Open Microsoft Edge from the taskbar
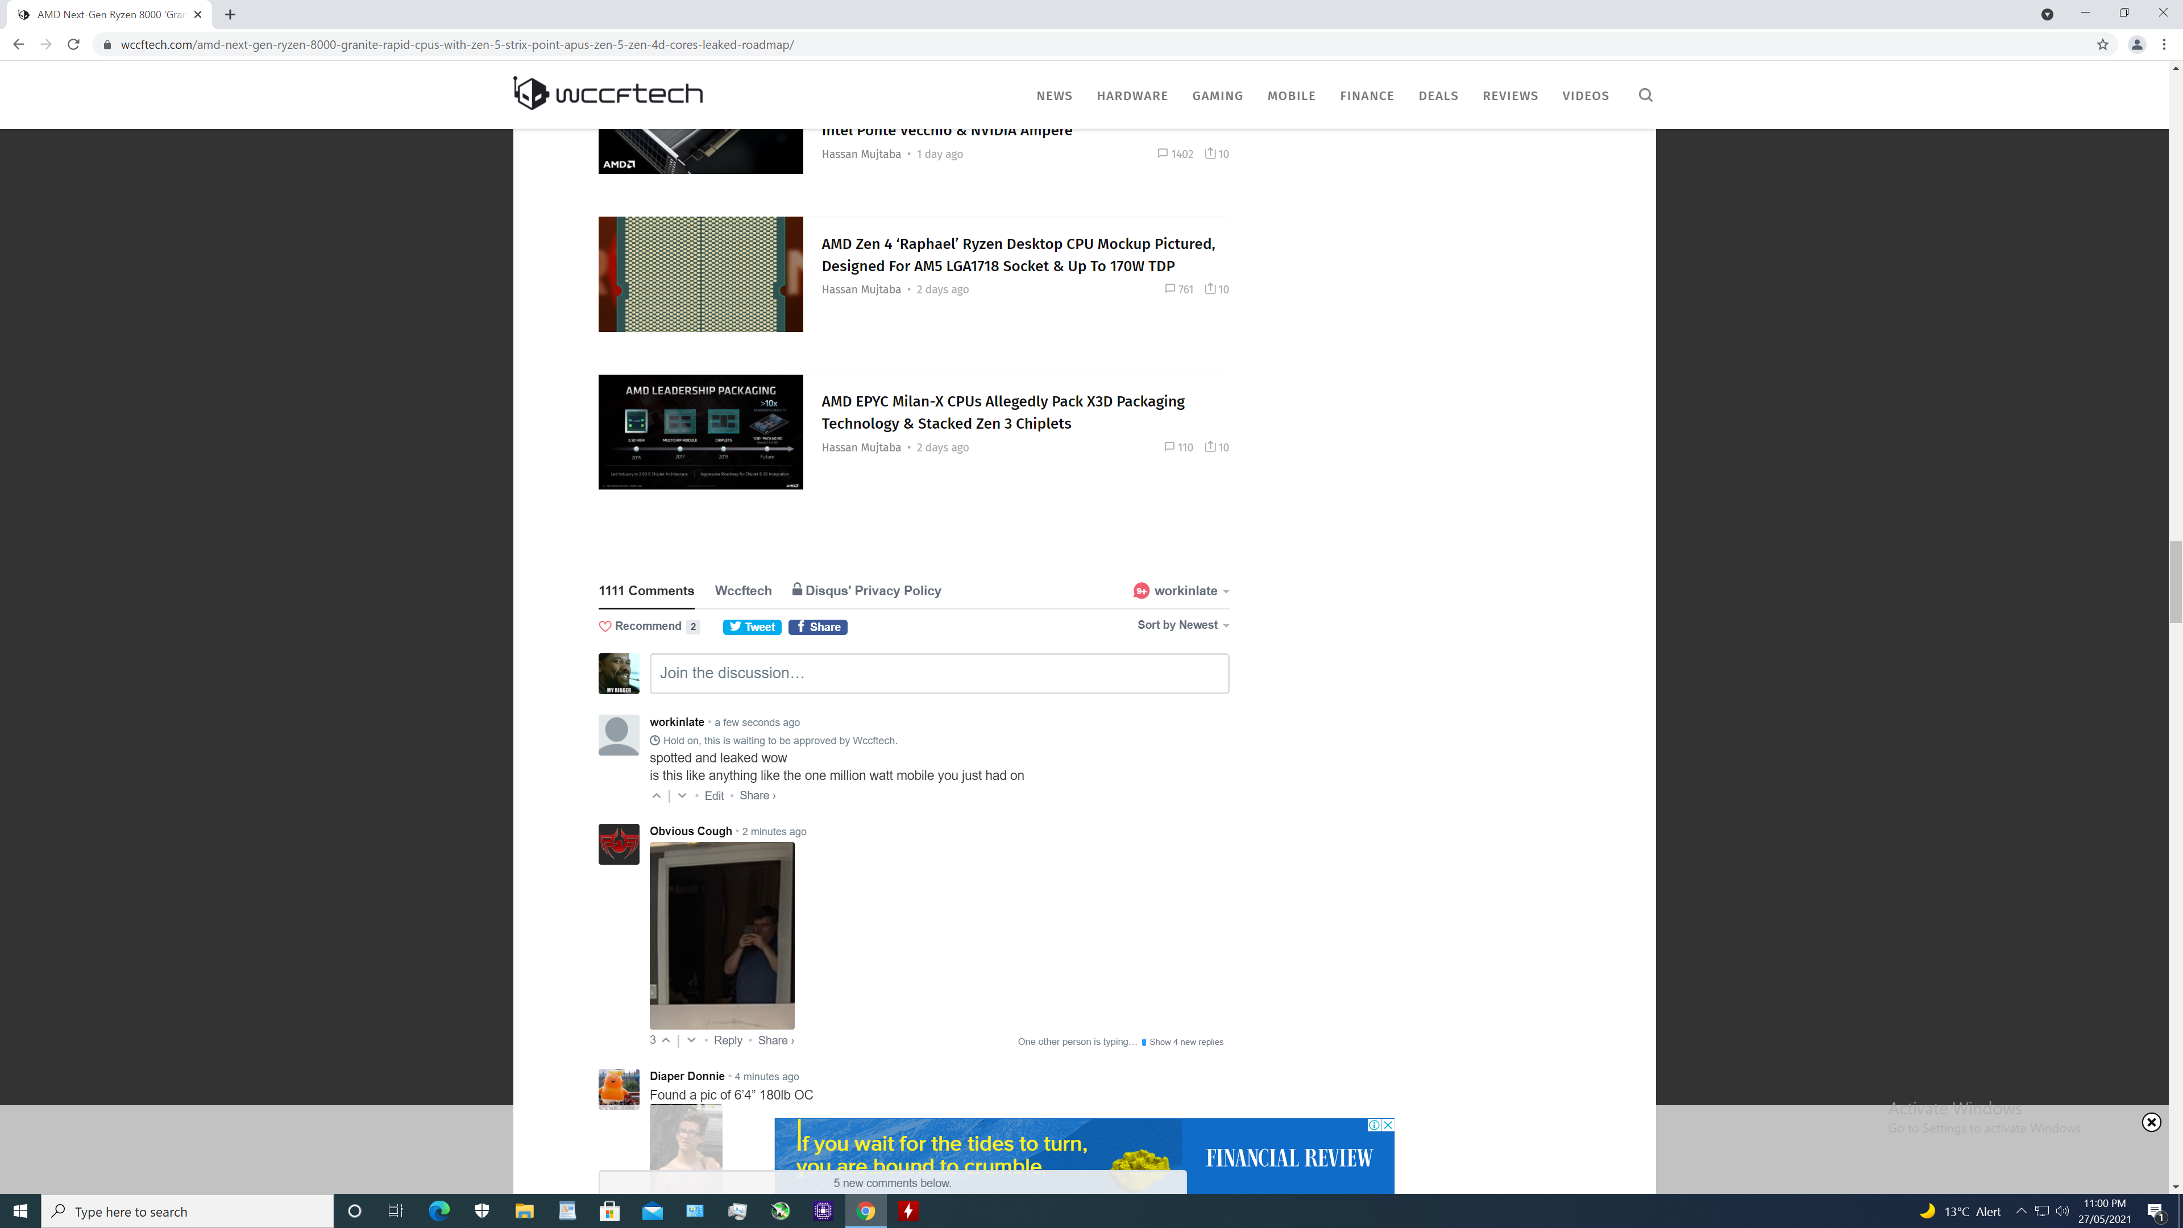Viewport: 2183px width, 1228px height. [x=439, y=1211]
